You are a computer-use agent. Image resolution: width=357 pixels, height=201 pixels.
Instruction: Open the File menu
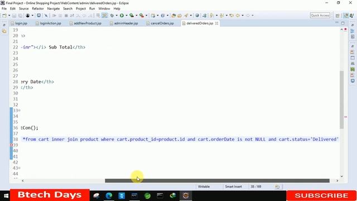pyautogui.click(x=4, y=9)
